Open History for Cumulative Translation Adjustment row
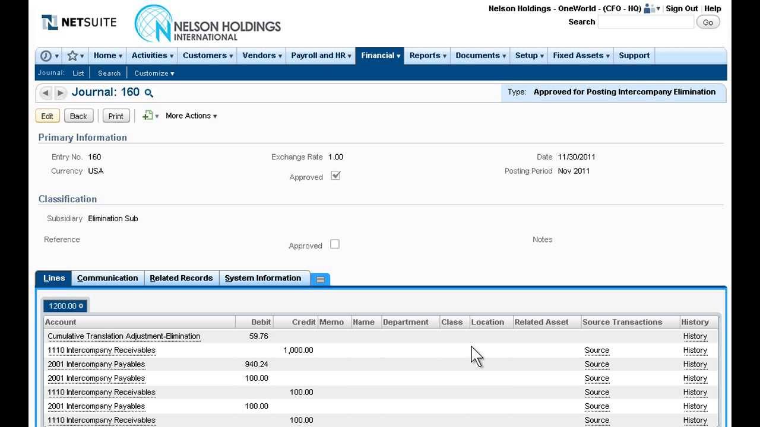Screen dimensions: 760x427 point(695,336)
